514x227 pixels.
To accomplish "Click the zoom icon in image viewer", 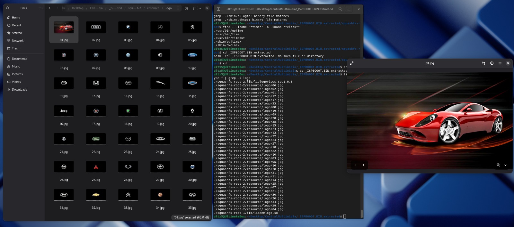I will point(498,165).
